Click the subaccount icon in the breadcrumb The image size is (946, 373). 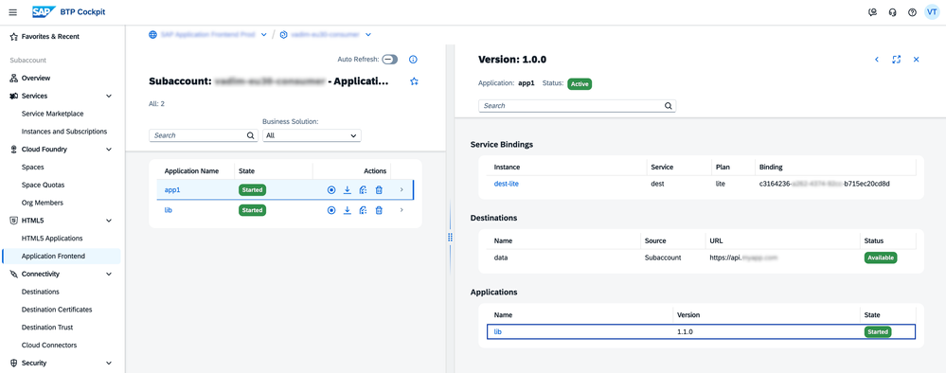283,34
